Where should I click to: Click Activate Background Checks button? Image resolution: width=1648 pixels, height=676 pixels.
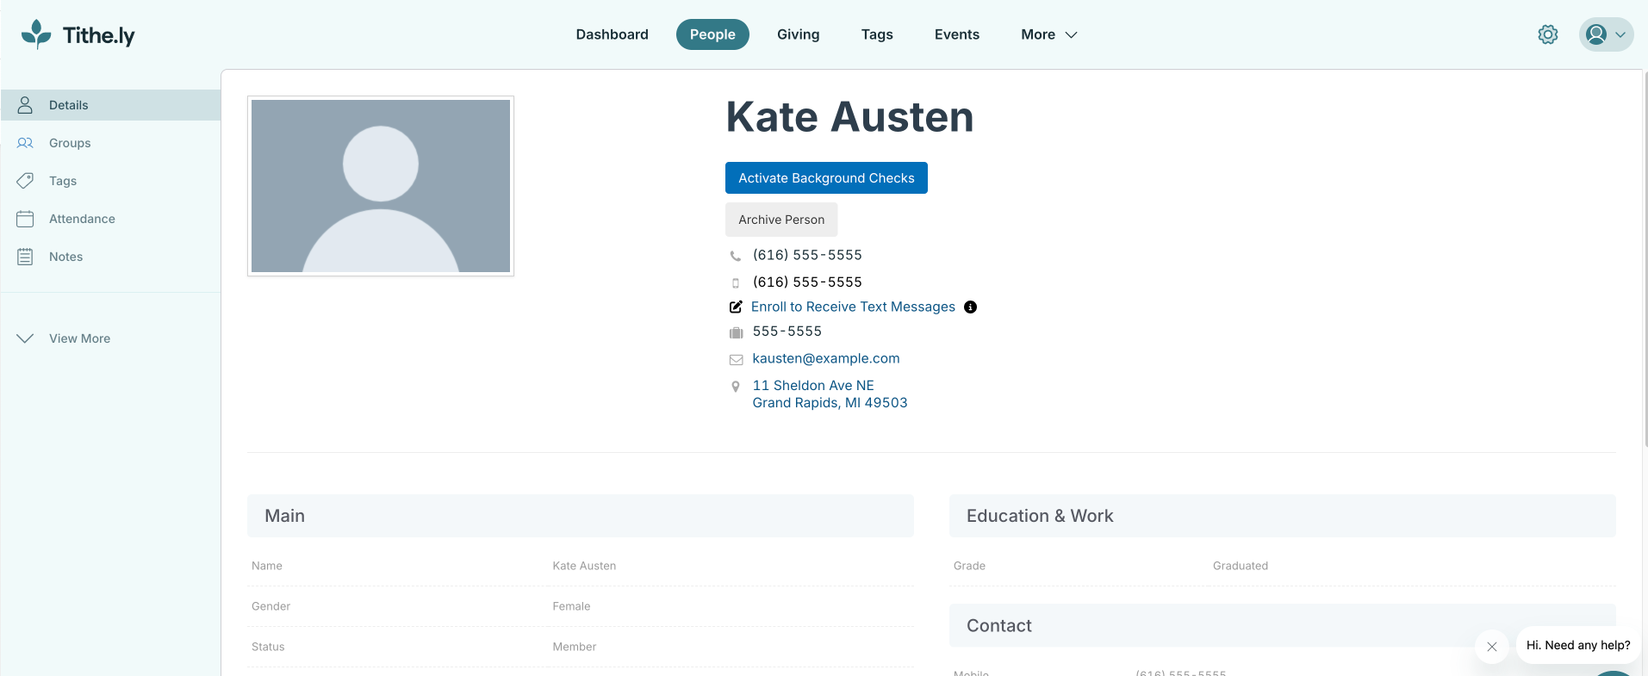[x=826, y=178]
